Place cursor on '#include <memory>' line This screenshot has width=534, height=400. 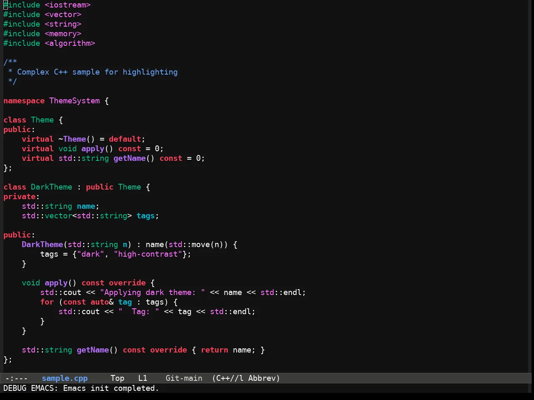point(43,34)
